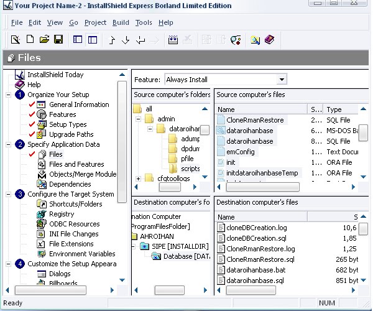Collapse the admin source folder
The height and width of the screenshot is (311, 373).
pyautogui.click(x=138, y=119)
